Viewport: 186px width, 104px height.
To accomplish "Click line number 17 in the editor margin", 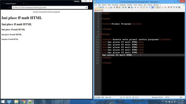I will coord(97,55).
